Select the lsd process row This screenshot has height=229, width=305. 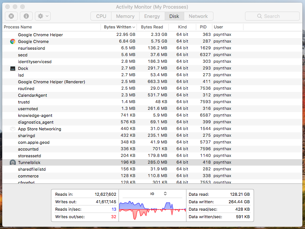tap(152, 75)
